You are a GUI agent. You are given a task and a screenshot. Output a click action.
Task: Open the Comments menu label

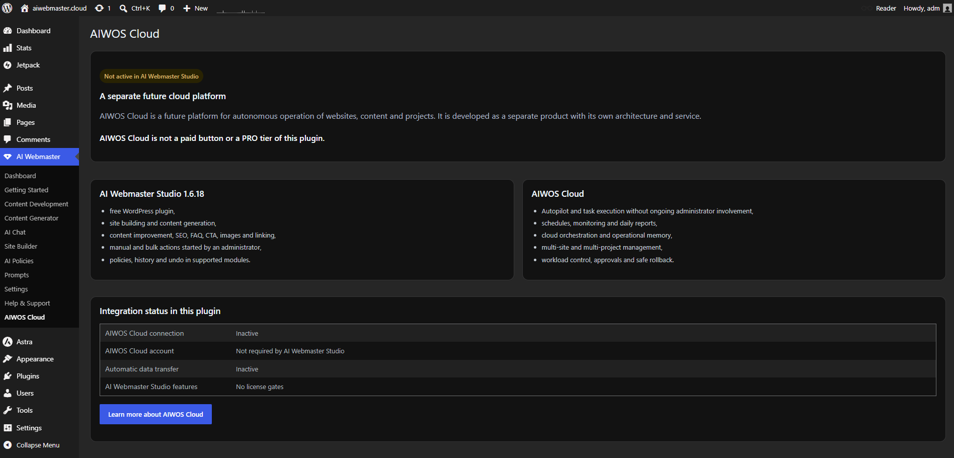coord(33,139)
